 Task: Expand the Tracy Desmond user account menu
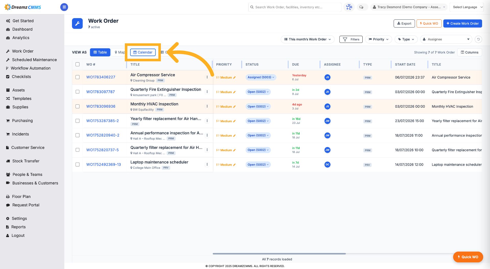click(x=409, y=7)
